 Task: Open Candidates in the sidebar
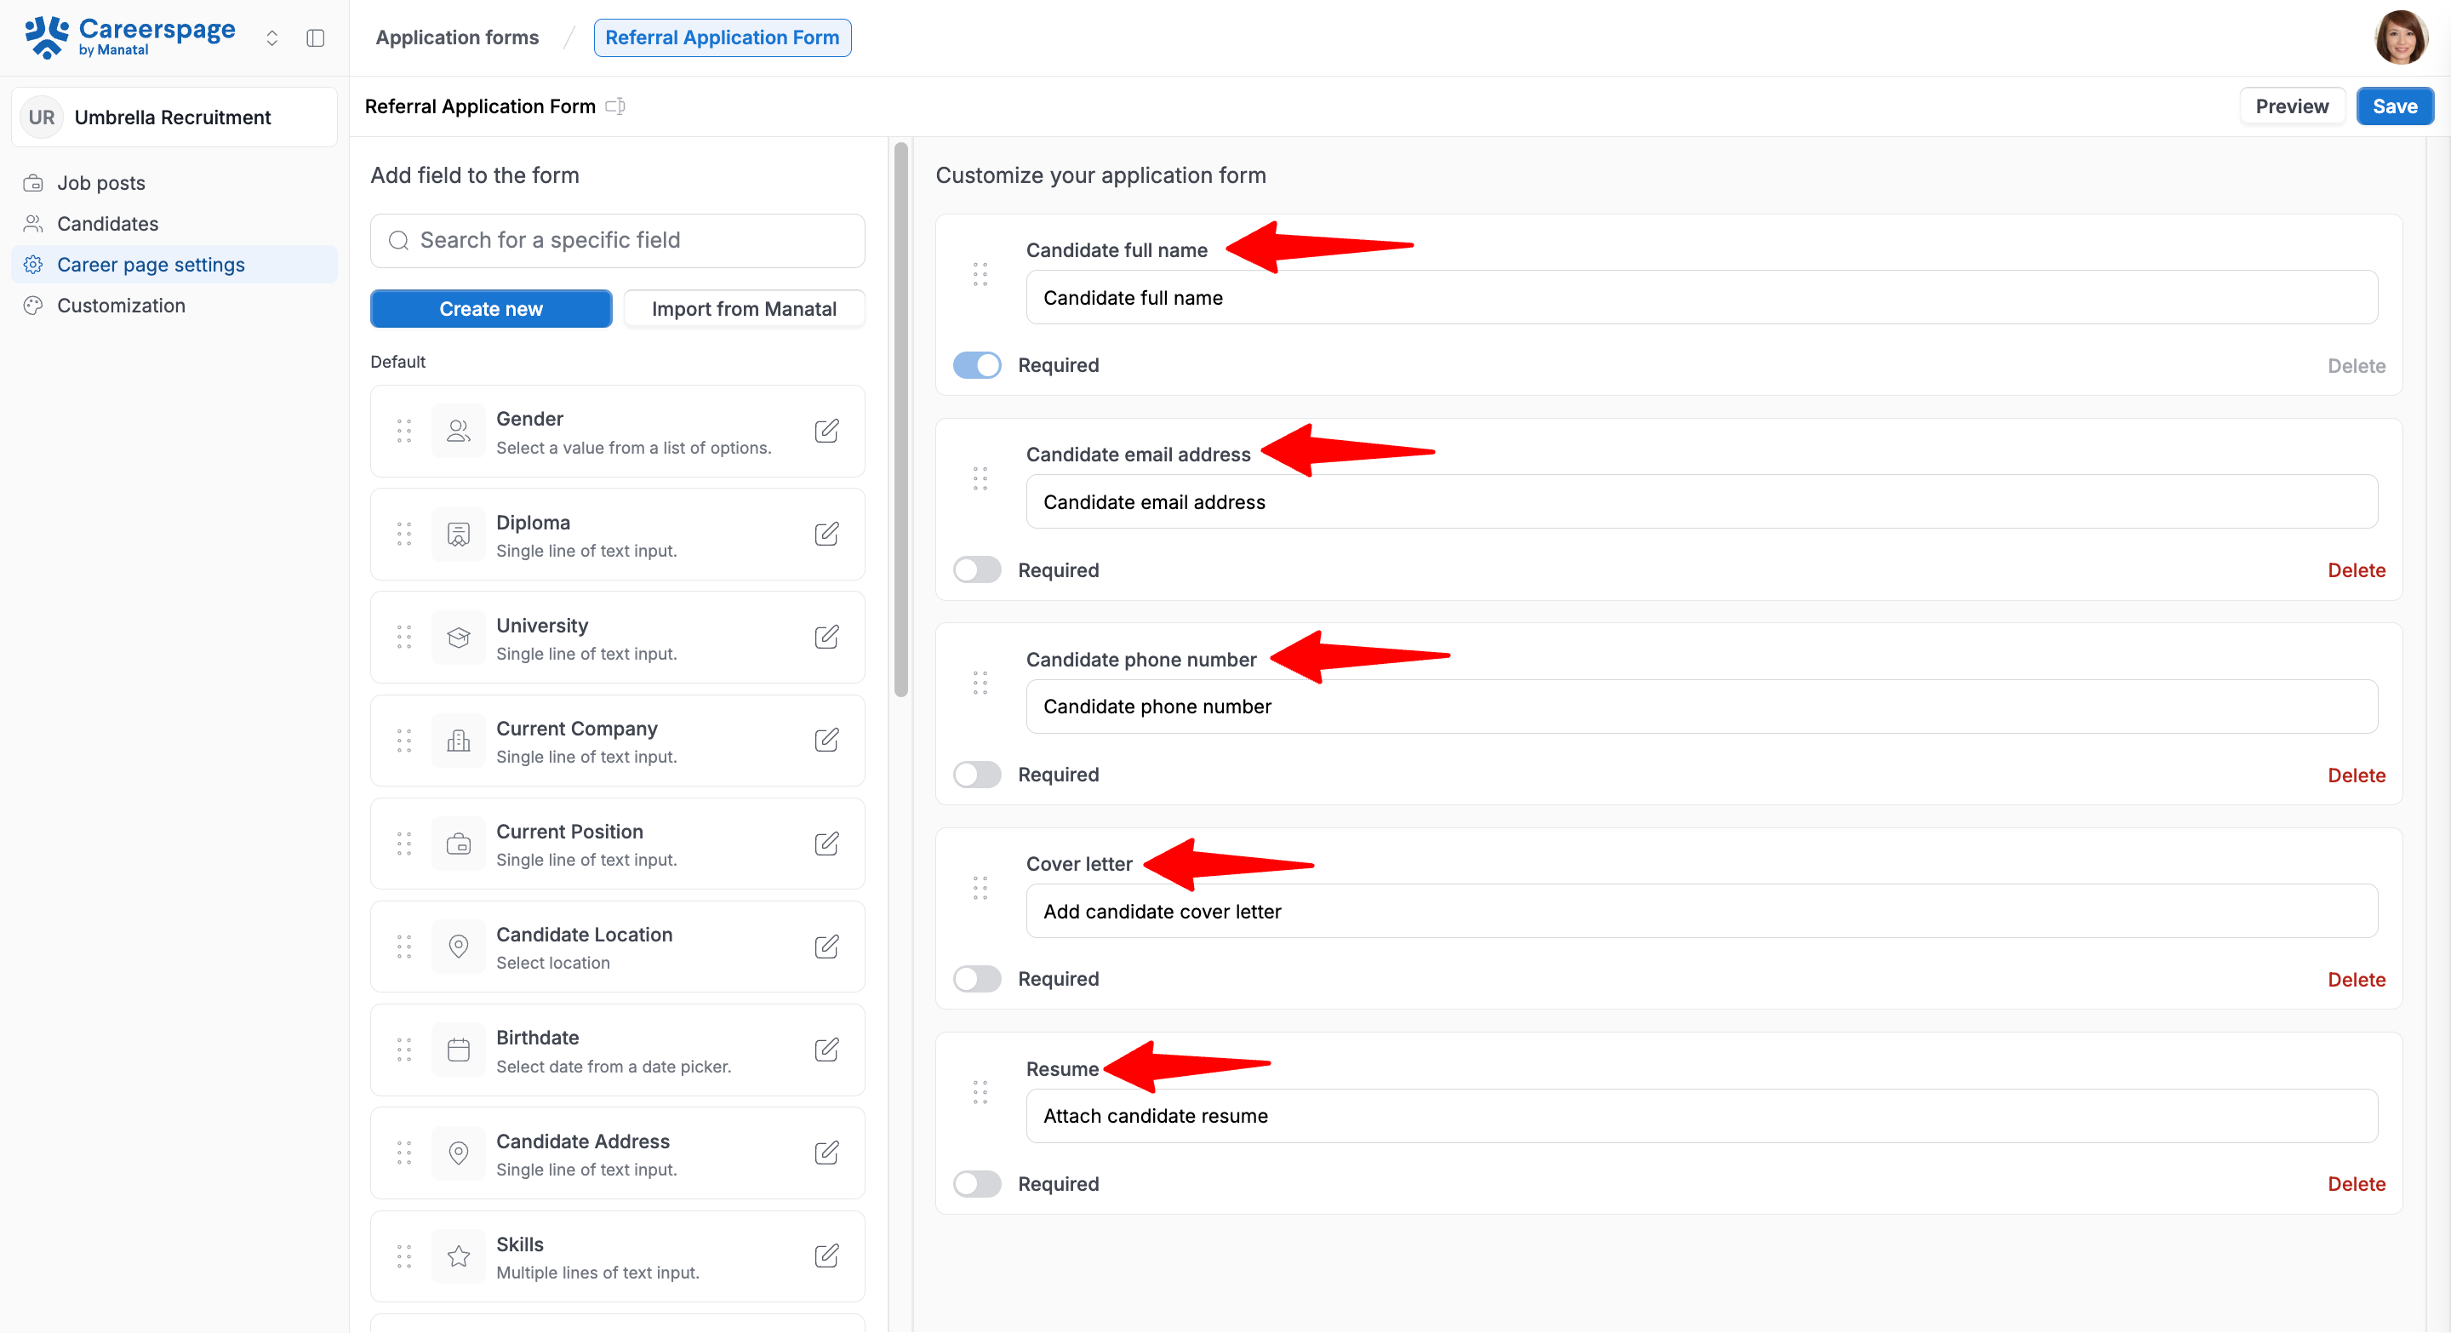pyautogui.click(x=175, y=224)
